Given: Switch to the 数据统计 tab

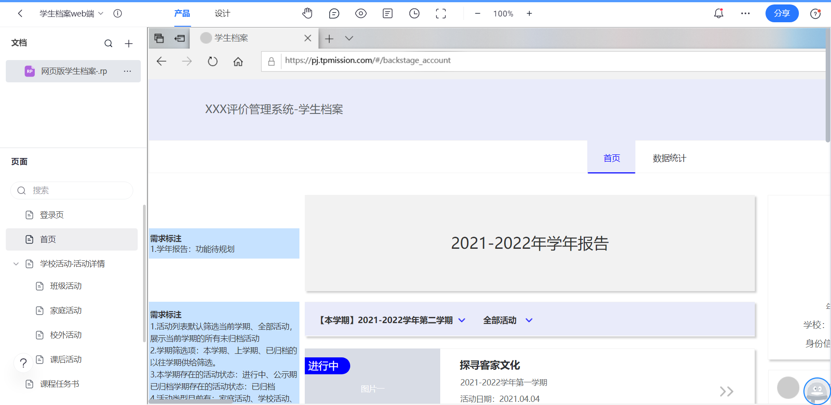Looking at the screenshot, I should point(669,158).
